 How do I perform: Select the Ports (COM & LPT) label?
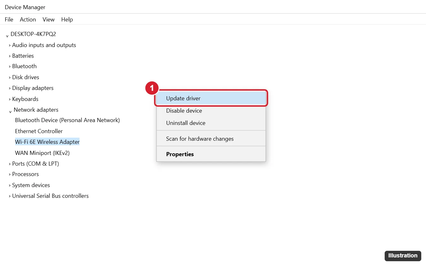[36, 164]
